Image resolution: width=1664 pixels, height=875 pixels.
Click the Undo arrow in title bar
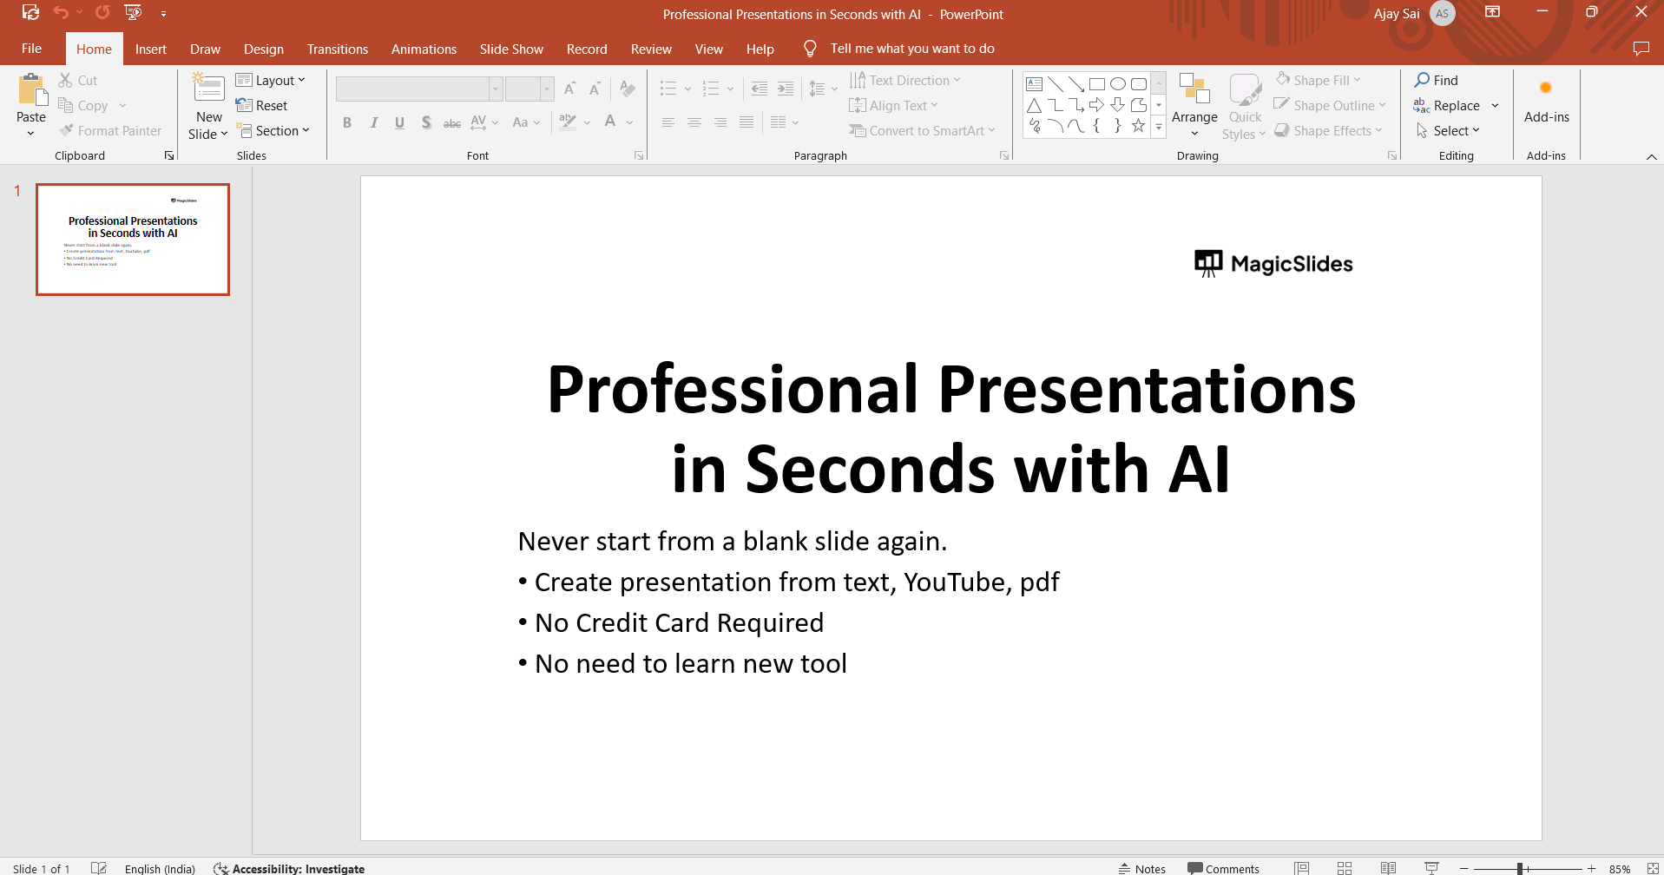pos(61,12)
